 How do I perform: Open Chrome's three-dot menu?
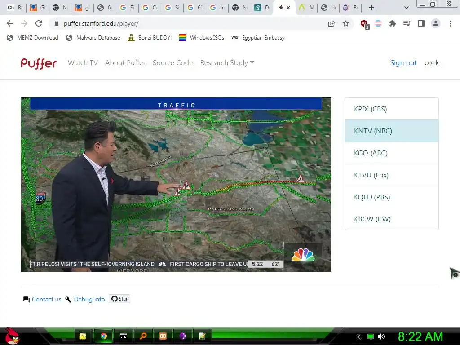pyautogui.click(x=450, y=23)
